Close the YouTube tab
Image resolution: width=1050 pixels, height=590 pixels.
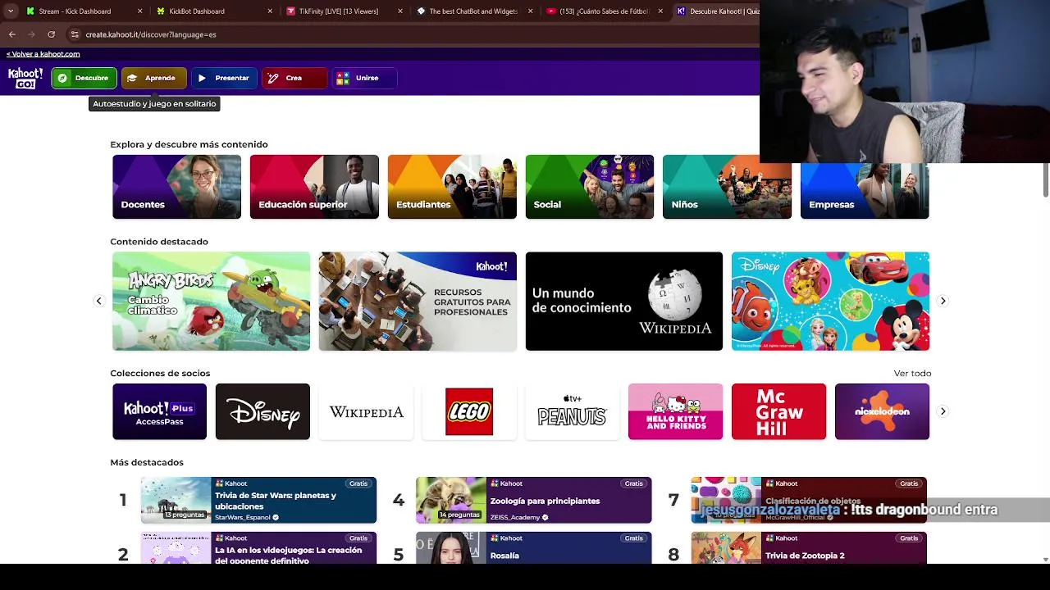pyautogui.click(x=660, y=11)
